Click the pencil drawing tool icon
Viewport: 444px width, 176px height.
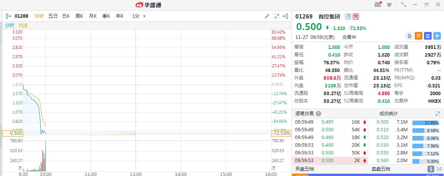pyautogui.click(x=267, y=16)
